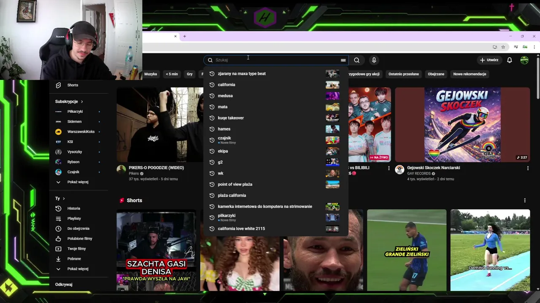Viewport: 540px width, 303px height.
Task: Start voice search with microphone icon
Action: (374, 60)
